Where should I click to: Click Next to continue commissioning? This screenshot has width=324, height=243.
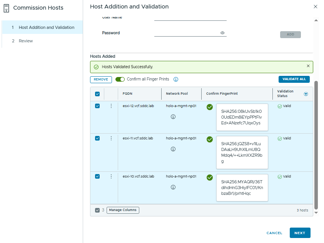(300, 233)
